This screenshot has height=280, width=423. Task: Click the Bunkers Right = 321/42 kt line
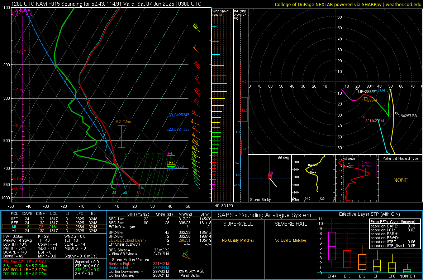[139, 264]
